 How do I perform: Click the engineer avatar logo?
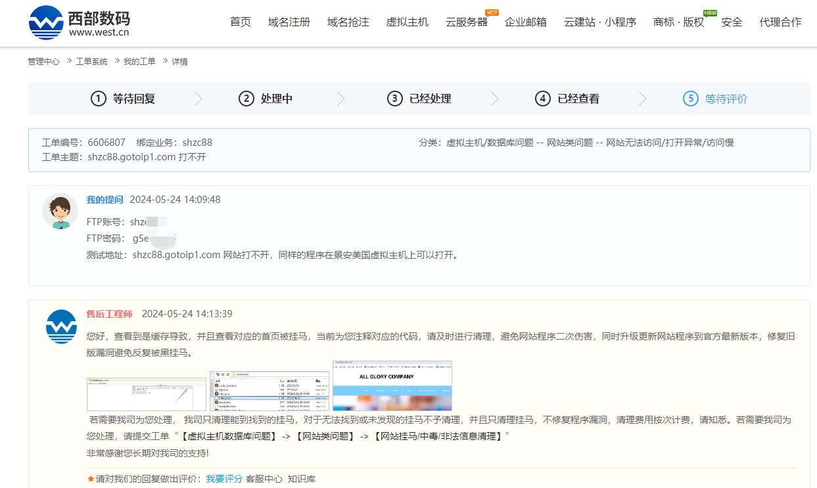click(x=61, y=326)
